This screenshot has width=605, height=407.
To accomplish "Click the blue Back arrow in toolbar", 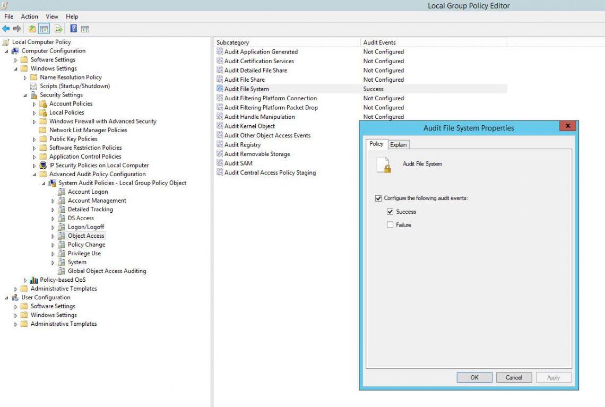I will point(6,29).
